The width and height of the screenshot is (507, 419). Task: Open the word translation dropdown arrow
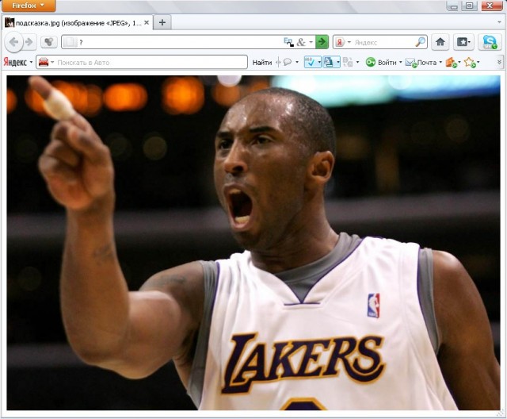point(357,62)
